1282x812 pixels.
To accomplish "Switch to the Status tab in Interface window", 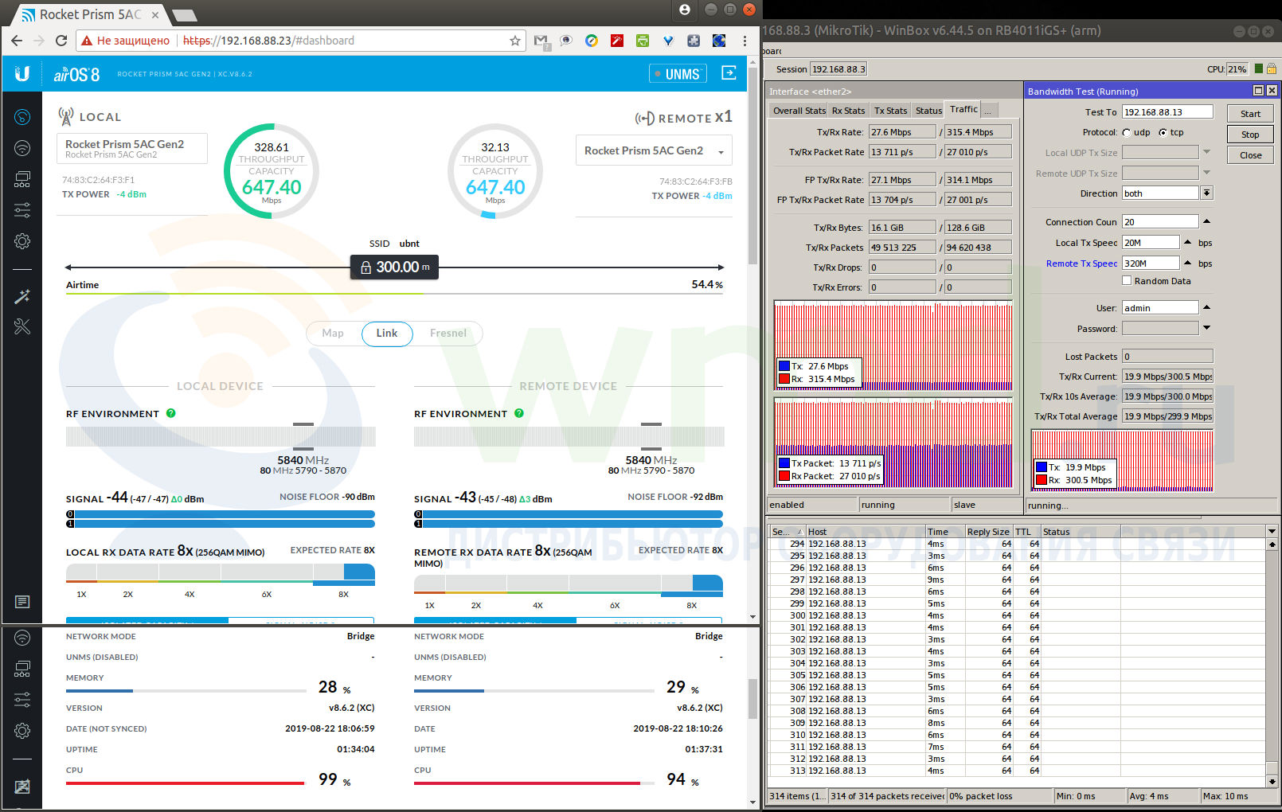I will coord(928,111).
